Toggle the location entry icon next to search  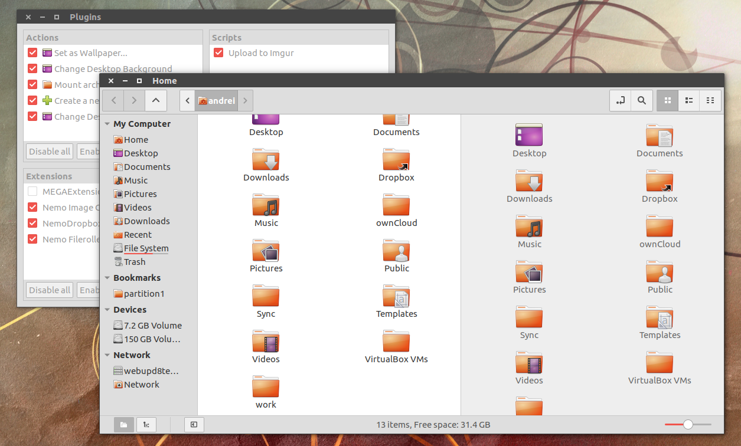coord(620,100)
